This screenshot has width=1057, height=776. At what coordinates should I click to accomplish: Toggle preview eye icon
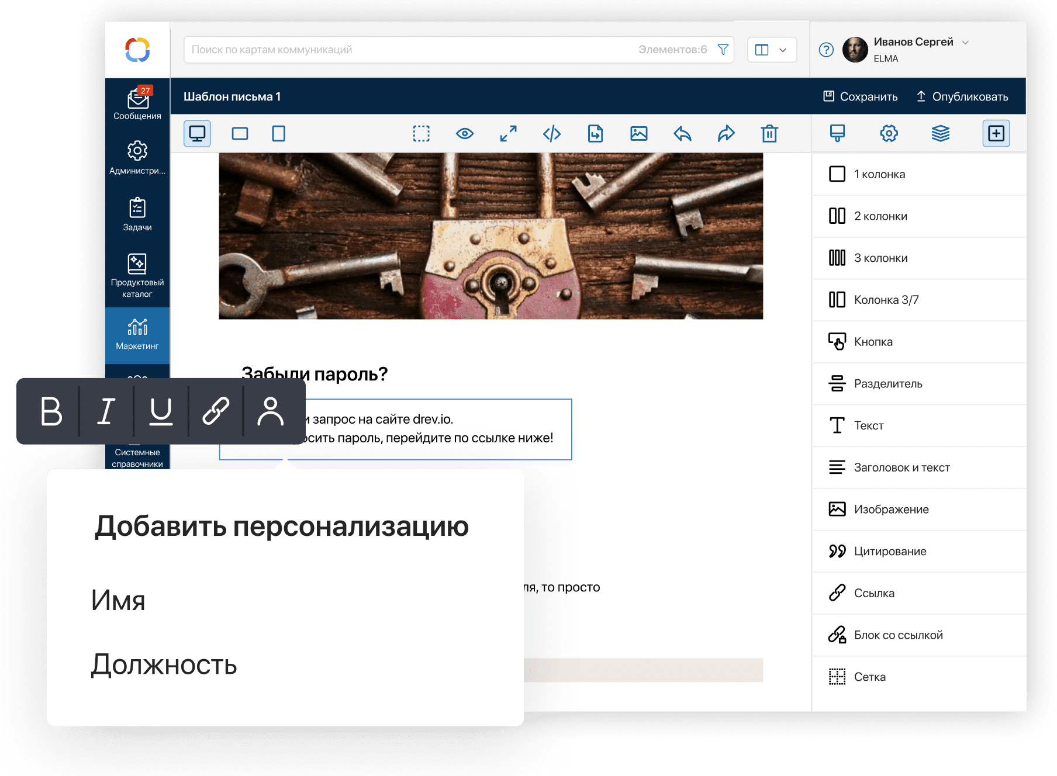point(465,134)
